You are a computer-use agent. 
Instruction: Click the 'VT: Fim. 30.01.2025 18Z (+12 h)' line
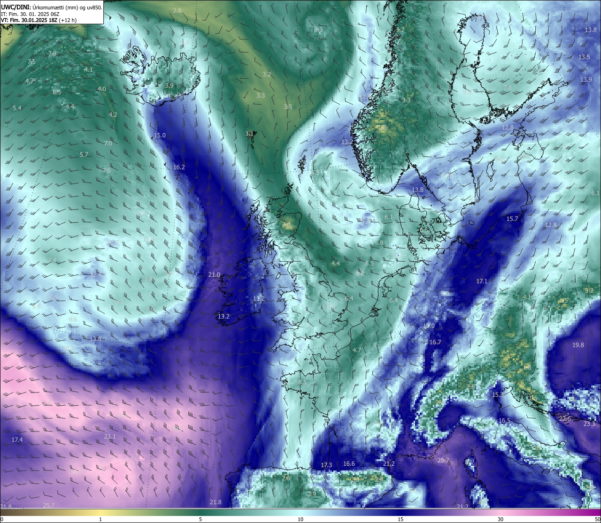pos(39,20)
